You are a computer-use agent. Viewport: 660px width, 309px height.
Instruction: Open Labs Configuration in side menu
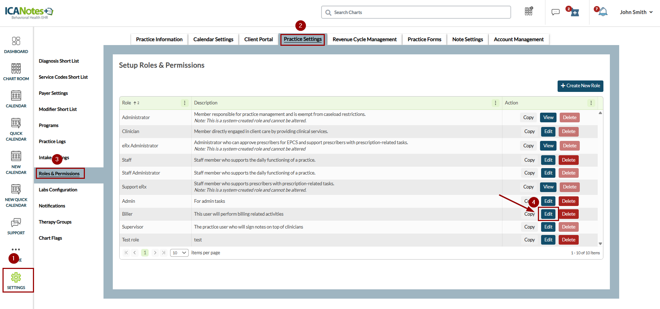coord(58,190)
